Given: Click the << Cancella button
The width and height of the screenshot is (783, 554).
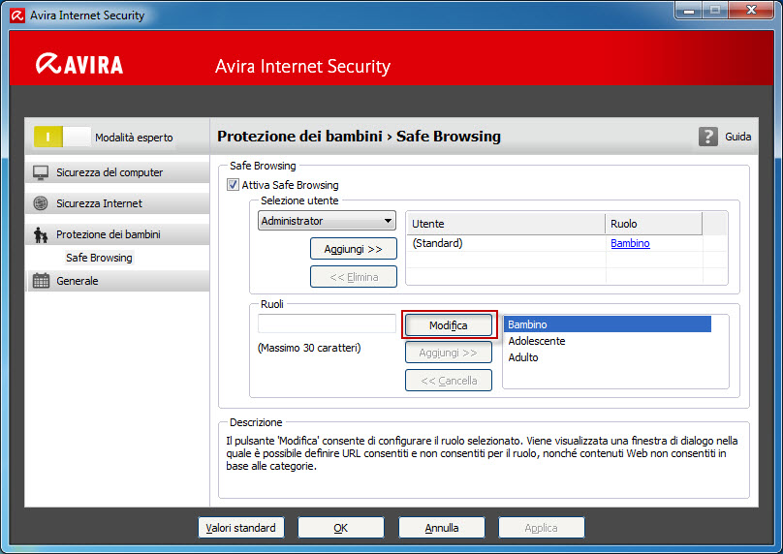Looking at the screenshot, I should click(x=449, y=381).
